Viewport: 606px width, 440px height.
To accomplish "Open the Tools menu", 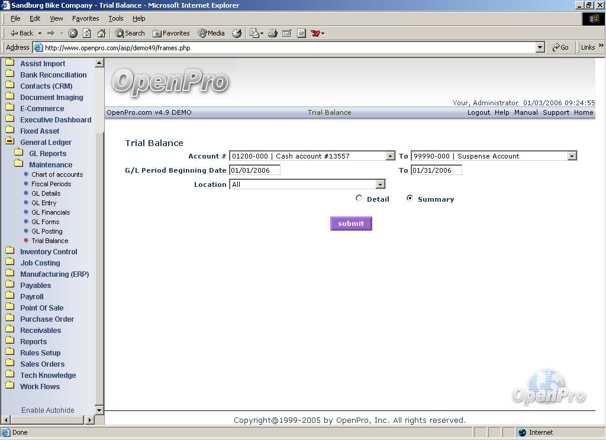I will pos(116,18).
